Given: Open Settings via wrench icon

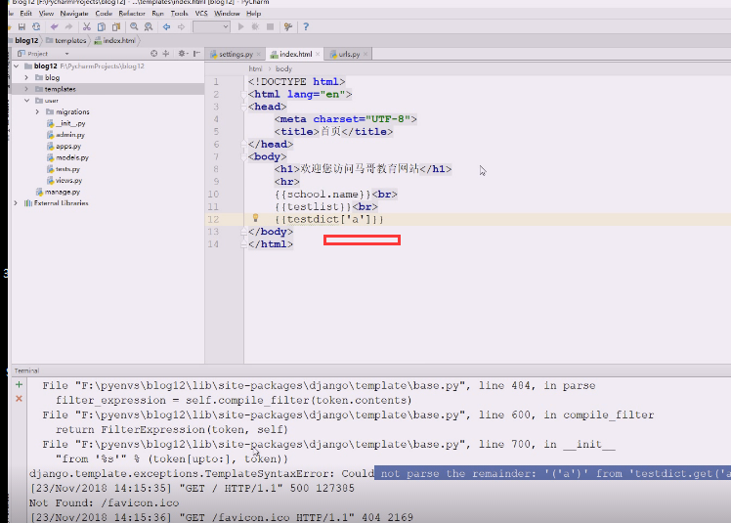Looking at the screenshot, I should tap(288, 27).
